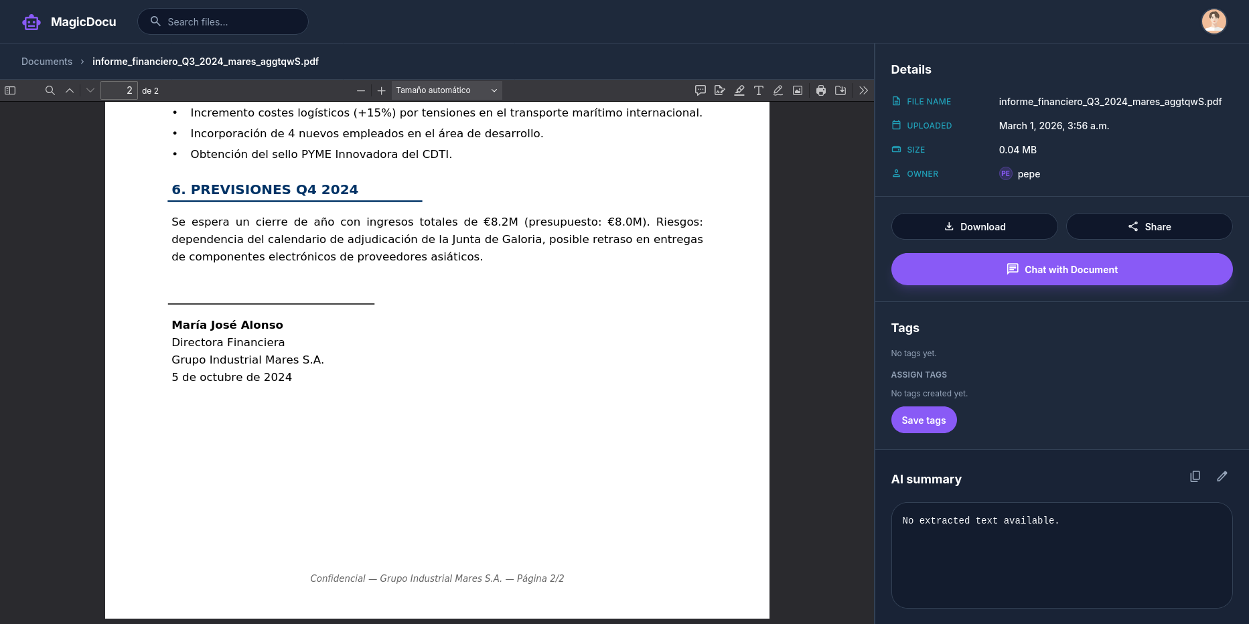This screenshot has width=1249, height=624.
Task: Open the user avatar menu
Action: 1214,21
